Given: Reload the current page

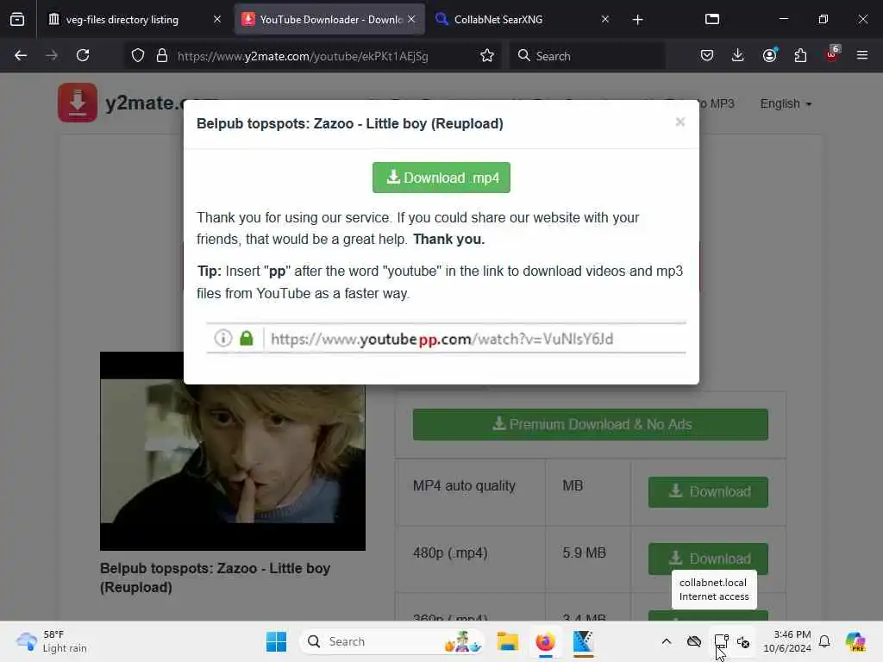Looking at the screenshot, I should [83, 55].
